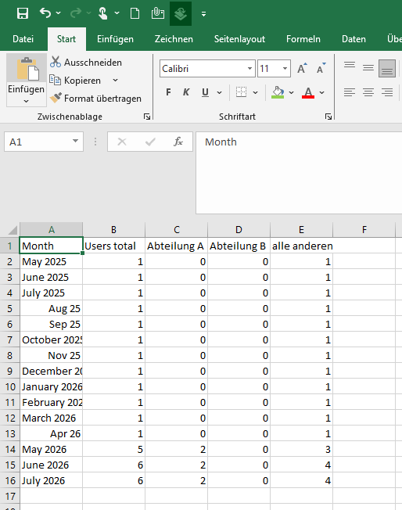Viewport: 402px width, 510px height.
Task: Click the formula bar Enter checkmark icon
Action: pos(150,142)
